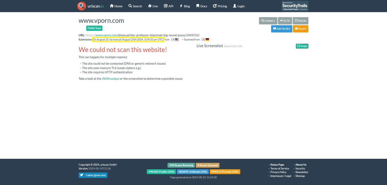This screenshot has width=387, height=185.
Task: Open the Blog page
Action: click(185, 6)
